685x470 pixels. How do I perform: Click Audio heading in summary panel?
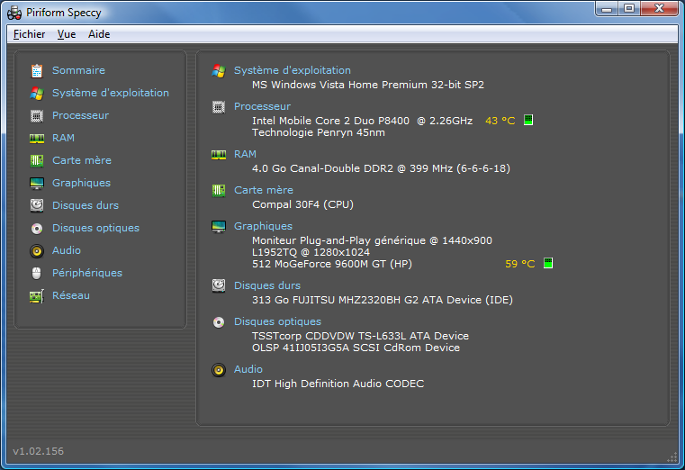tap(248, 369)
